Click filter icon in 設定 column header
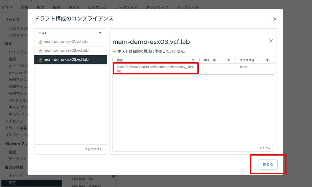 tap(193, 60)
